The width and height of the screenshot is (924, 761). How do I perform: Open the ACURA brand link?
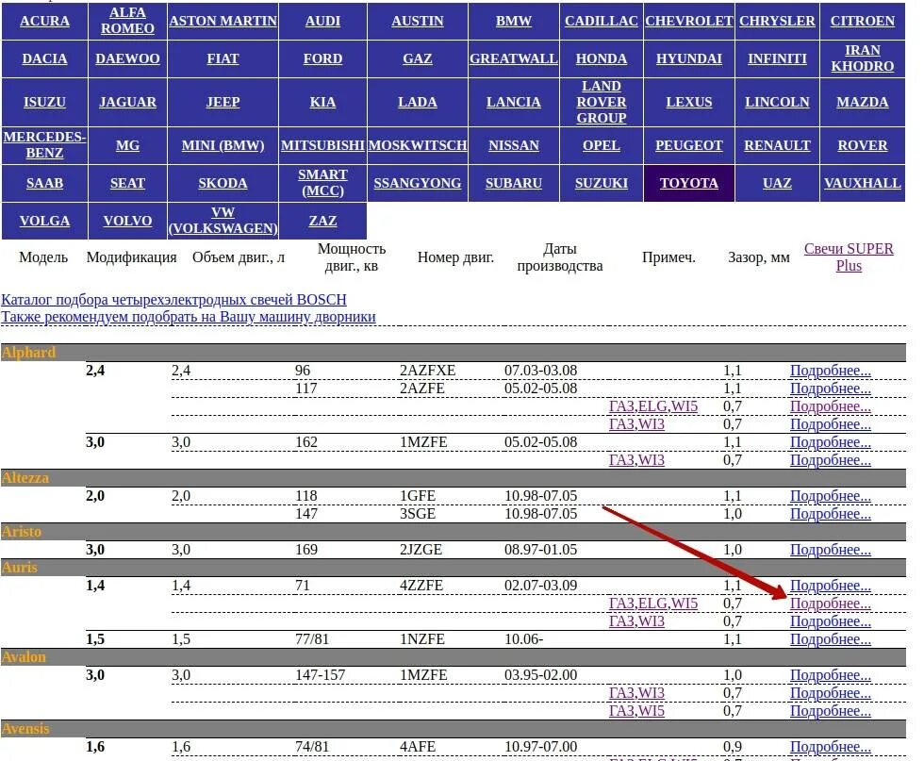[45, 21]
